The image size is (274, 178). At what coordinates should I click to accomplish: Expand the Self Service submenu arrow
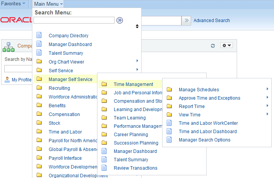click(x=137, y=69)
